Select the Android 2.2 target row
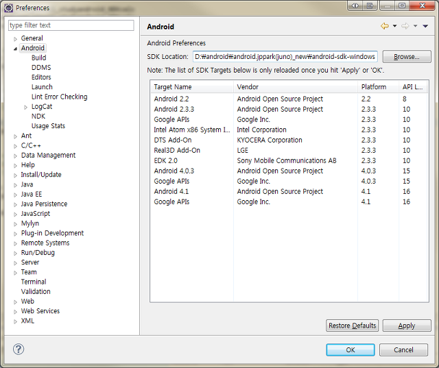 (289, 99)
